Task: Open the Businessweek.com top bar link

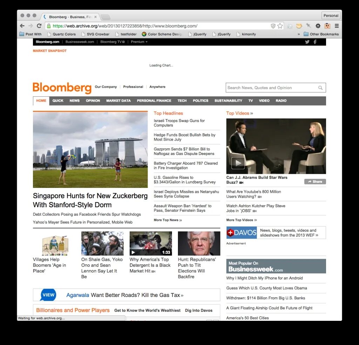Action: point(80,42)
